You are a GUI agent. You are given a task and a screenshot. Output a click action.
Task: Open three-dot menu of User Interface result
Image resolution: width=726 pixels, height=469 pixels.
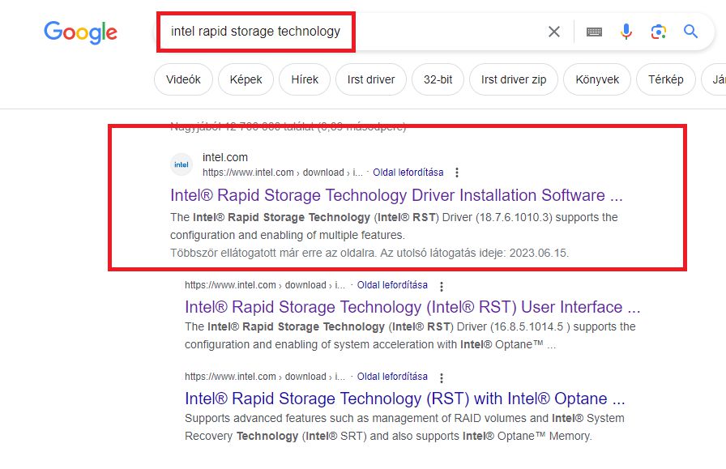point(442,286)
